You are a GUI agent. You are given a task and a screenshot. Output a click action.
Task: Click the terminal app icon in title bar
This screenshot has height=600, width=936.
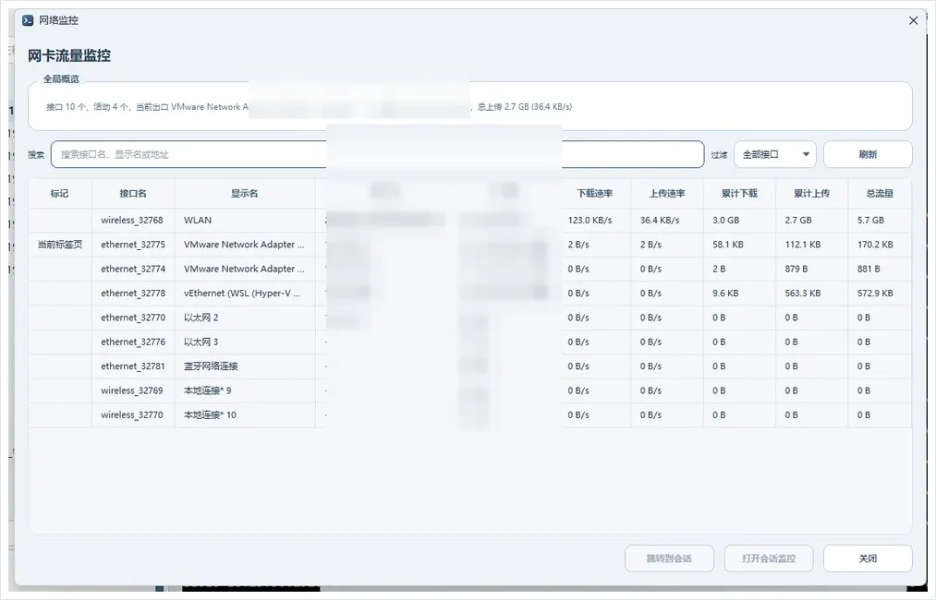28,20
